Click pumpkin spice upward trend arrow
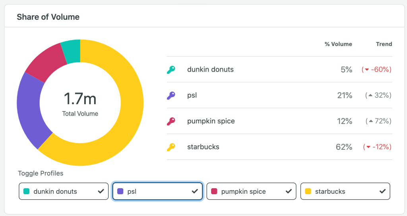407x216 pixels. pyautogui.click(x=370, y=121)
